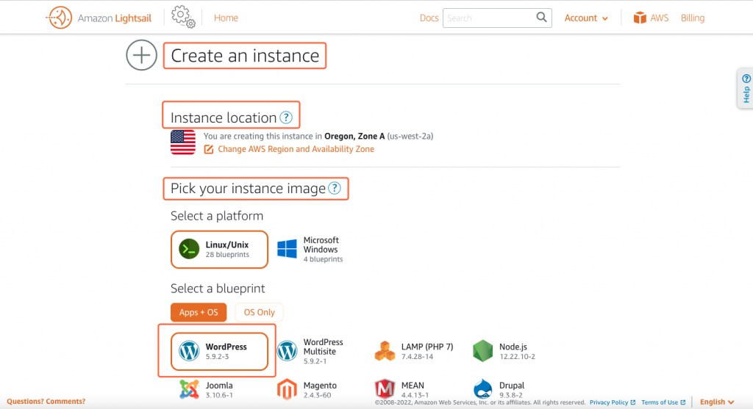Screen dimensions: 753x409
Task: Click the Instance location help icon
Action: point(286,117)
